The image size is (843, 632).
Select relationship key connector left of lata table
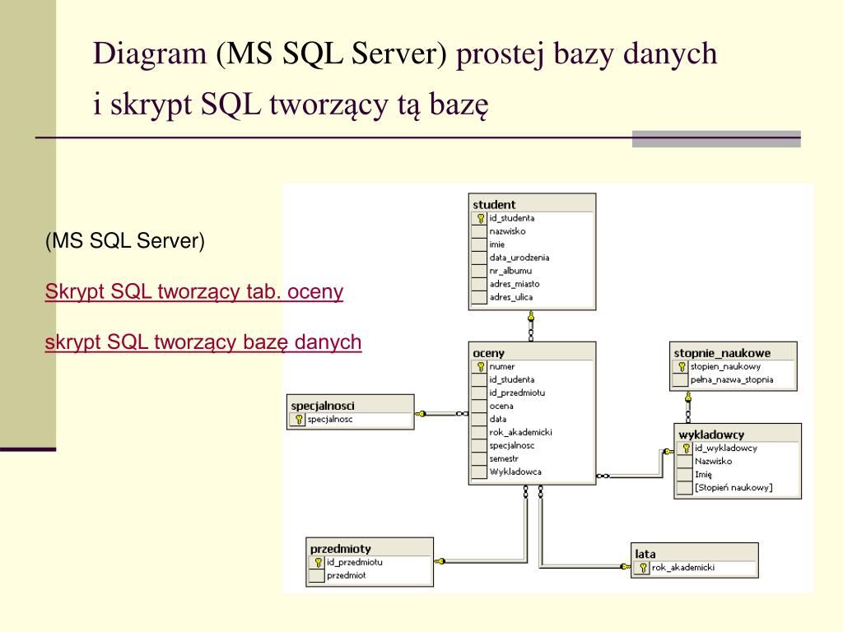tap(625, 566)
